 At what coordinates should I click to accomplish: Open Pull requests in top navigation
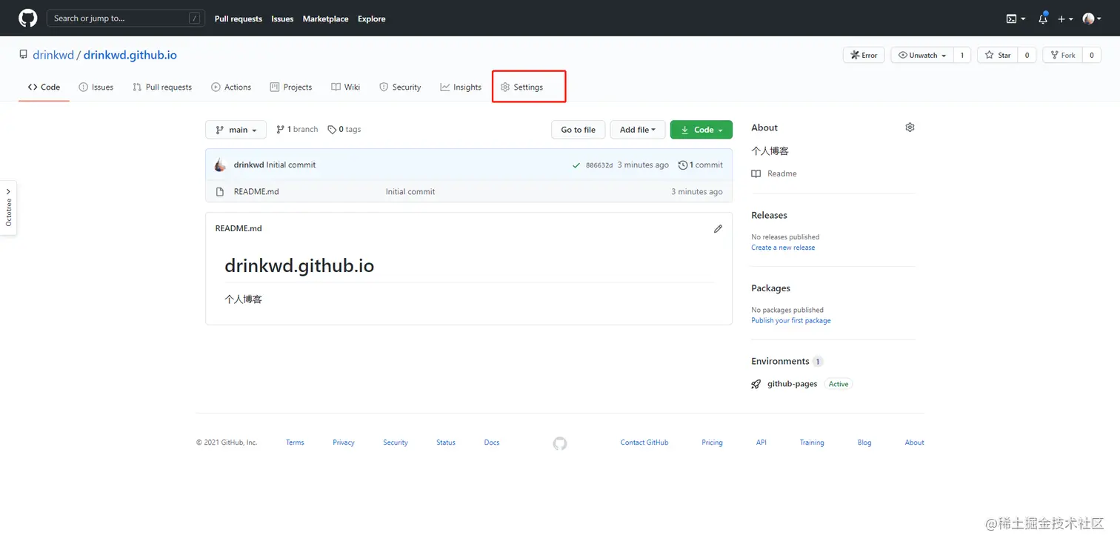[239, 19]
